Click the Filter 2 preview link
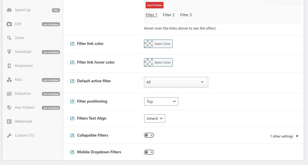The image size is (308, 165). coord(169,15)
